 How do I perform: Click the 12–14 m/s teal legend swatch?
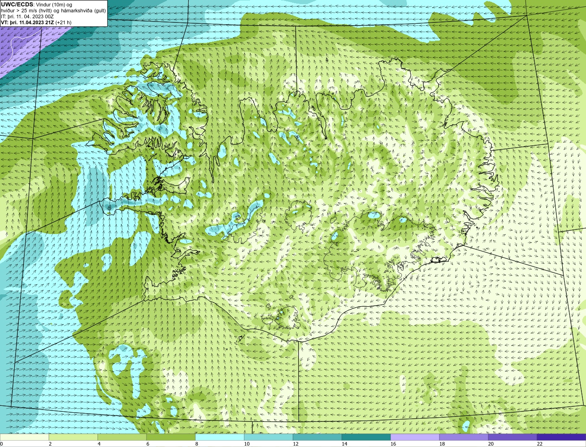coord(317,437)
